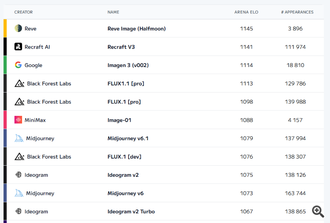Click Black Forest Labs logo in FLUX.1 [dev] row
The image size is (330, 223).
19,156
